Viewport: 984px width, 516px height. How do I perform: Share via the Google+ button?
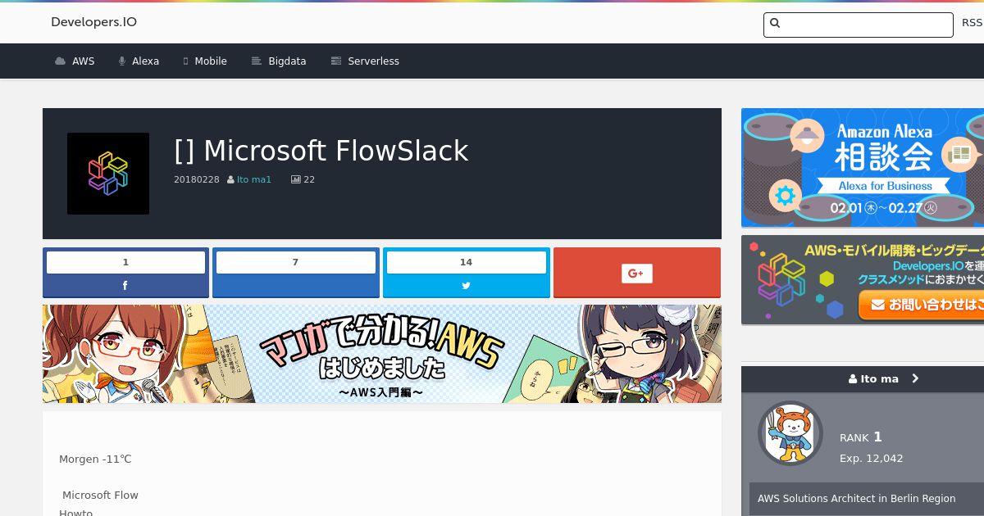[637, 273]
